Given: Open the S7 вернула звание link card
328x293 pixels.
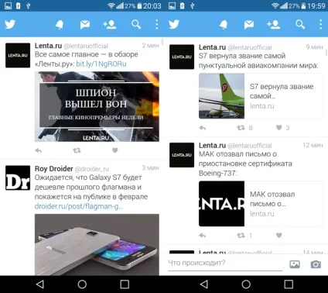Looking at the screenshot, I should pos(261,96).
